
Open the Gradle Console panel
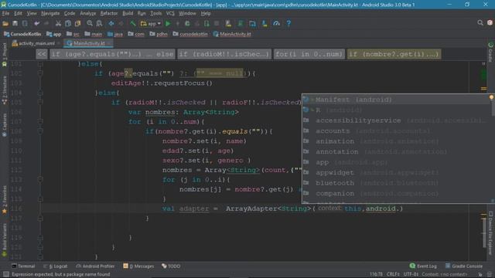464,266
